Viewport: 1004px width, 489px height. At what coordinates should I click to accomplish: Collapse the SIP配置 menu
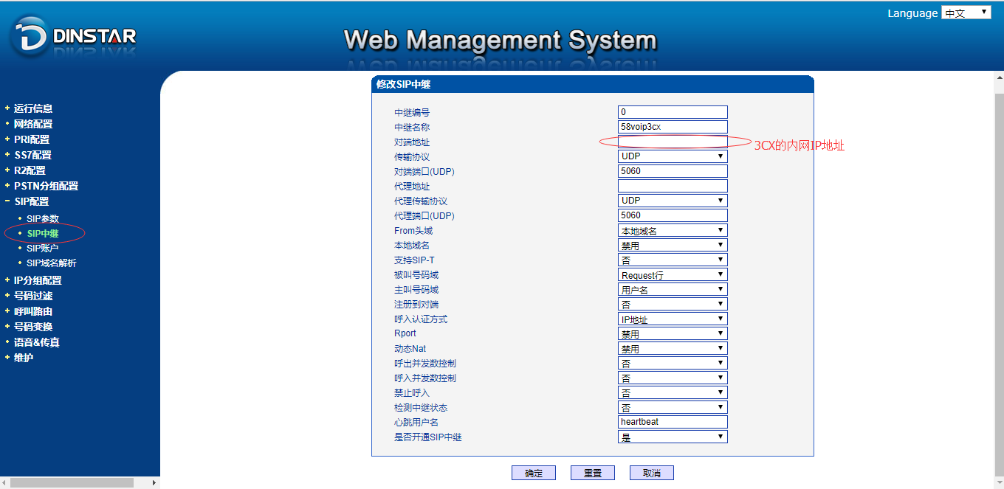click(31, 201)
